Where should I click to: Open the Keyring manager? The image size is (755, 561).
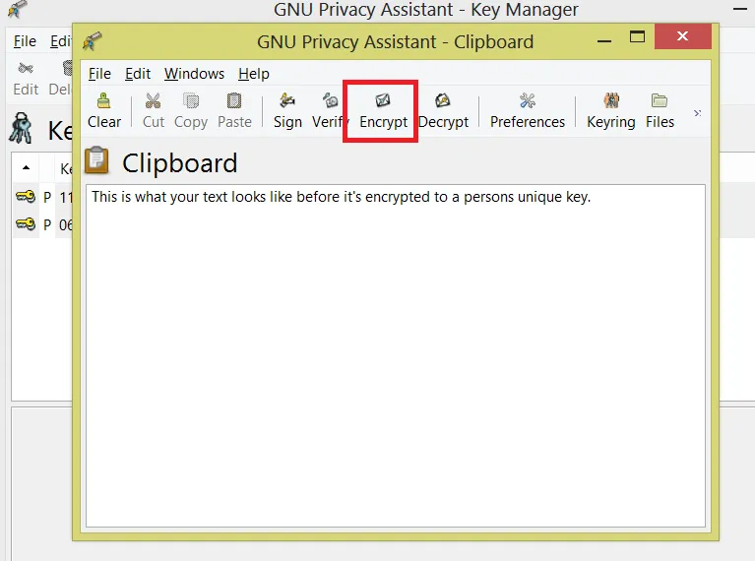coord(611,111)
